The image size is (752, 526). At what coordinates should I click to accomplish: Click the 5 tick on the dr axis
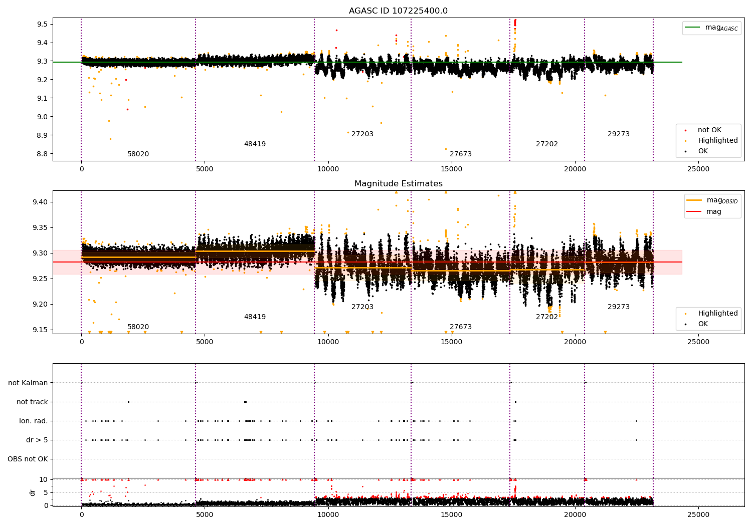(46, 493)
